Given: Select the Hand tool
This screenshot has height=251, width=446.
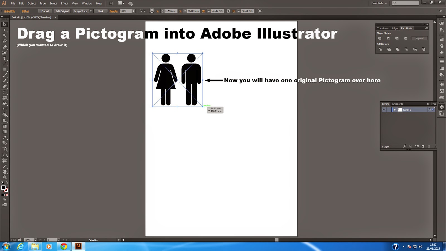Looking at the screenshot, I should click(5, 172).
